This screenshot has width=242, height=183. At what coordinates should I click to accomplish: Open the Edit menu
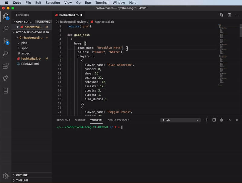[x=38, y=3]
